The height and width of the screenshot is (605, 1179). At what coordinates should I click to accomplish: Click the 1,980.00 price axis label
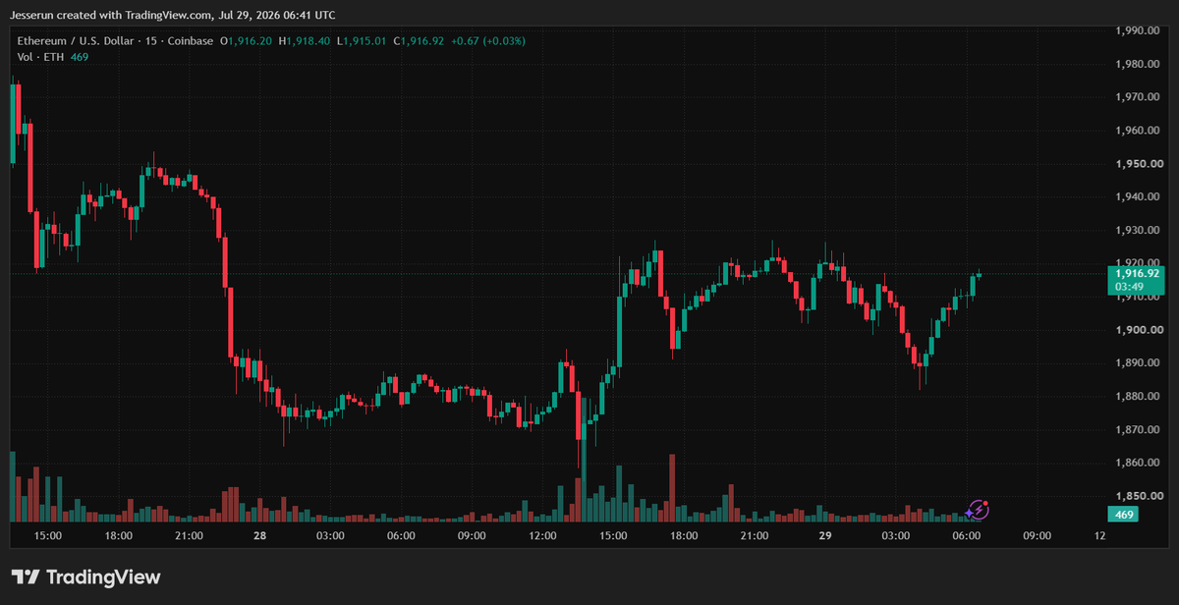point(1140,64)
